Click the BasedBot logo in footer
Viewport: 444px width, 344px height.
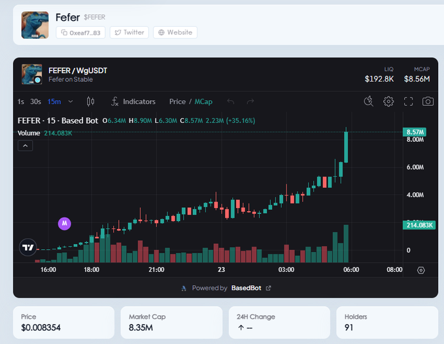[184, 288]
